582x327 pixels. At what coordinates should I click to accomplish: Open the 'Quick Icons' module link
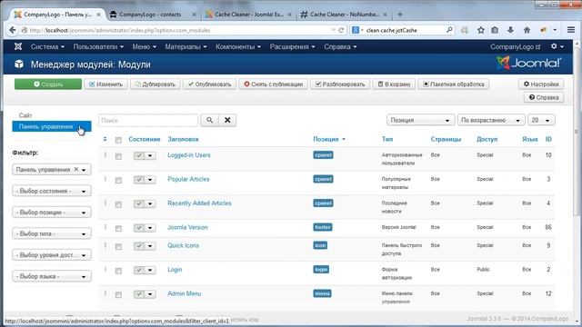click(x=183, y=245)
